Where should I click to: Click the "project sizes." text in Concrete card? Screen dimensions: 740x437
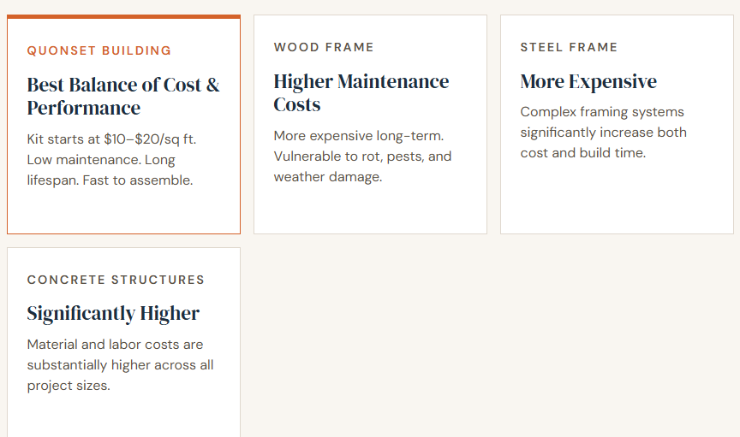[x=69, y=386]
